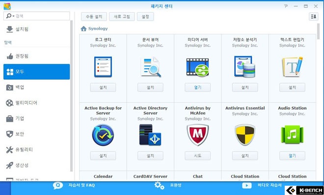324x195 pixels.
Task: Install the Text Editor (텍스트 편집기) package
Action: click(292, 87)
